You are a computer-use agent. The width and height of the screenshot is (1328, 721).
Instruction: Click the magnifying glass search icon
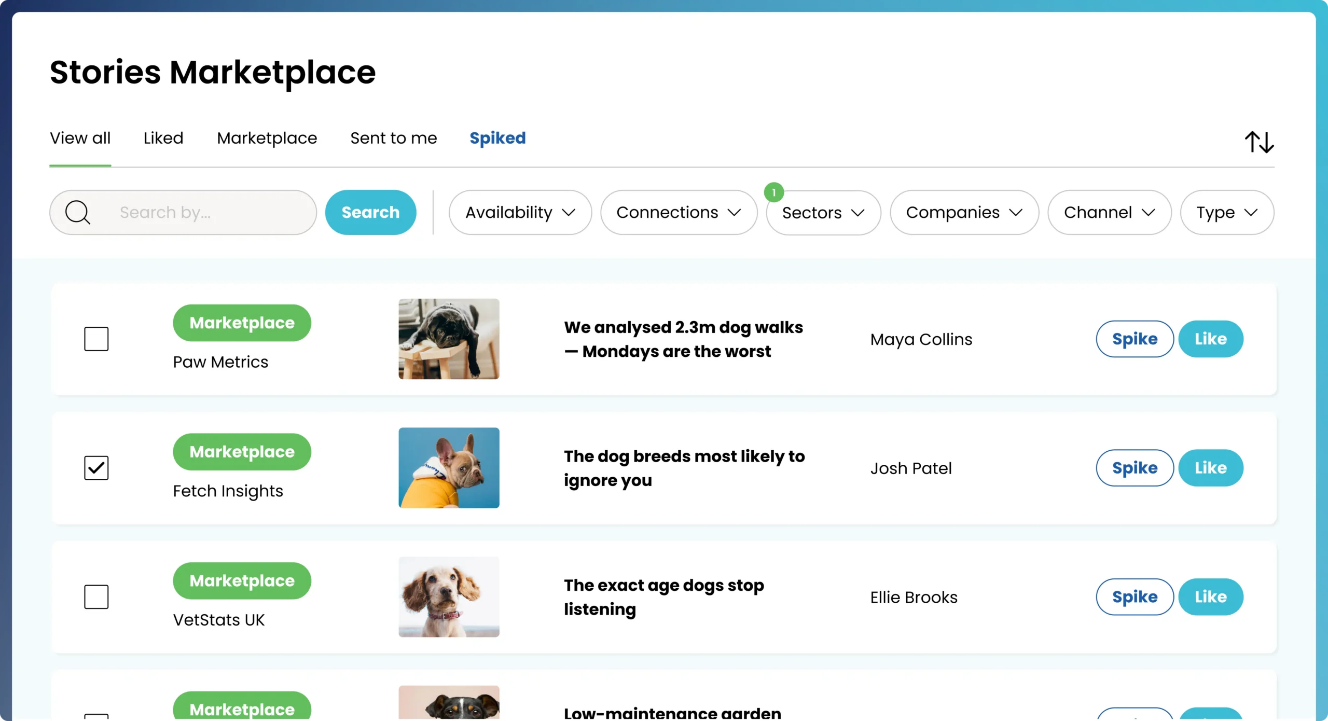point(78,212)
